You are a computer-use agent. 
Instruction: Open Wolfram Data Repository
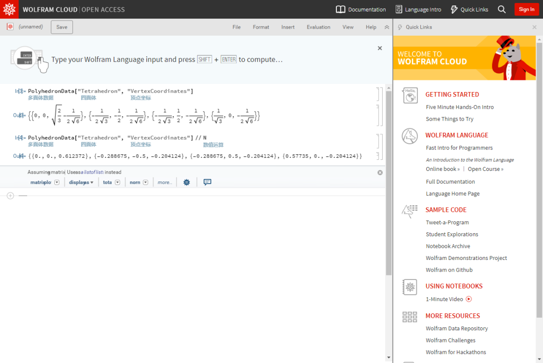coord(457,328)
